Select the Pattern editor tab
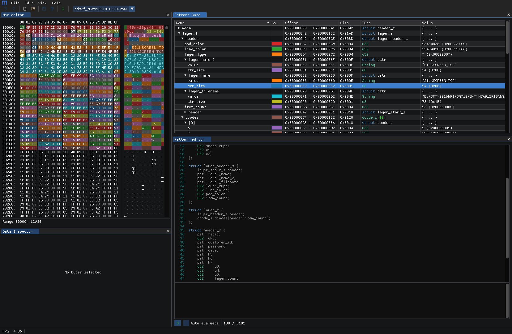512x334 pixels. tap(189, 139)
